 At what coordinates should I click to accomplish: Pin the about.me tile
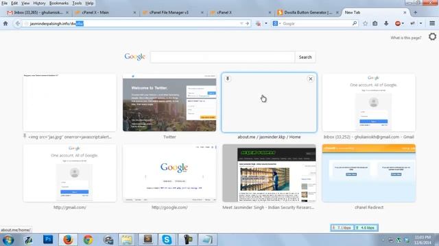coord(228,79)
